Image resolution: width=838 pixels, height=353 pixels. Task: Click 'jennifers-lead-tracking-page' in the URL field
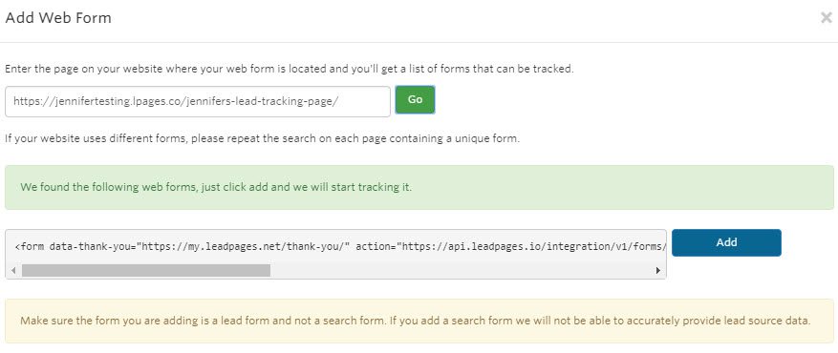pyautogui.click(x=260, y=101)
